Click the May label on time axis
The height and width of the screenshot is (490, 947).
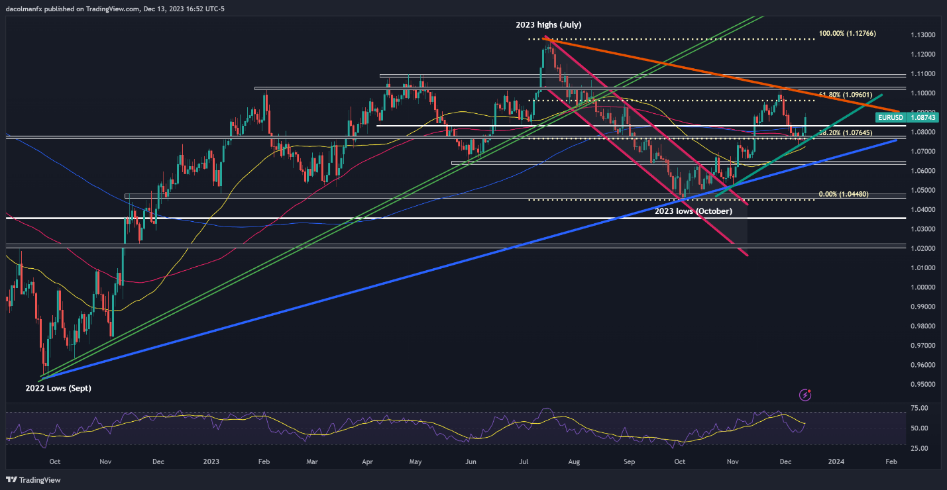coord(416,462)
